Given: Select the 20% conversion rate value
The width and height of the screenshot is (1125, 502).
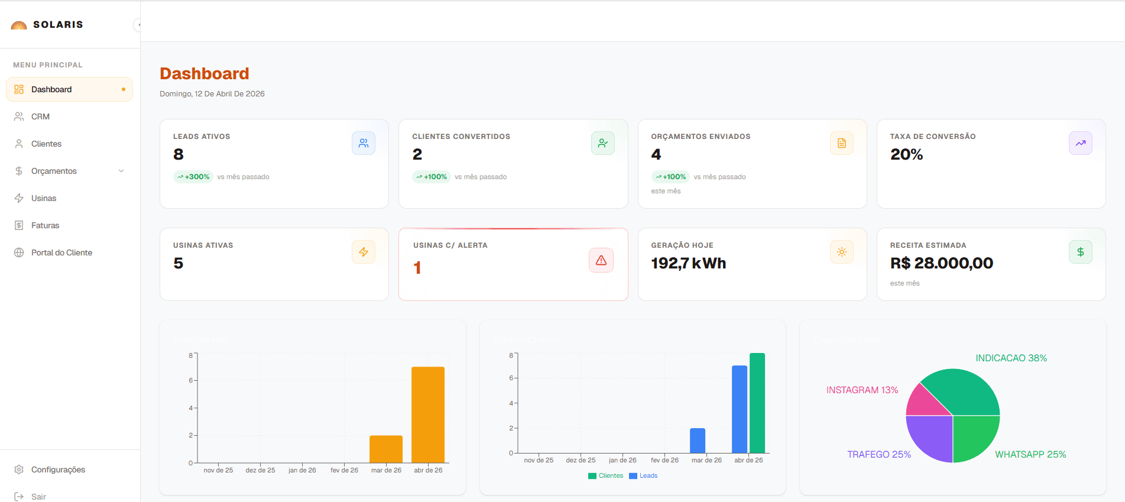Looking at the screenshot, I should coord(906,154).
